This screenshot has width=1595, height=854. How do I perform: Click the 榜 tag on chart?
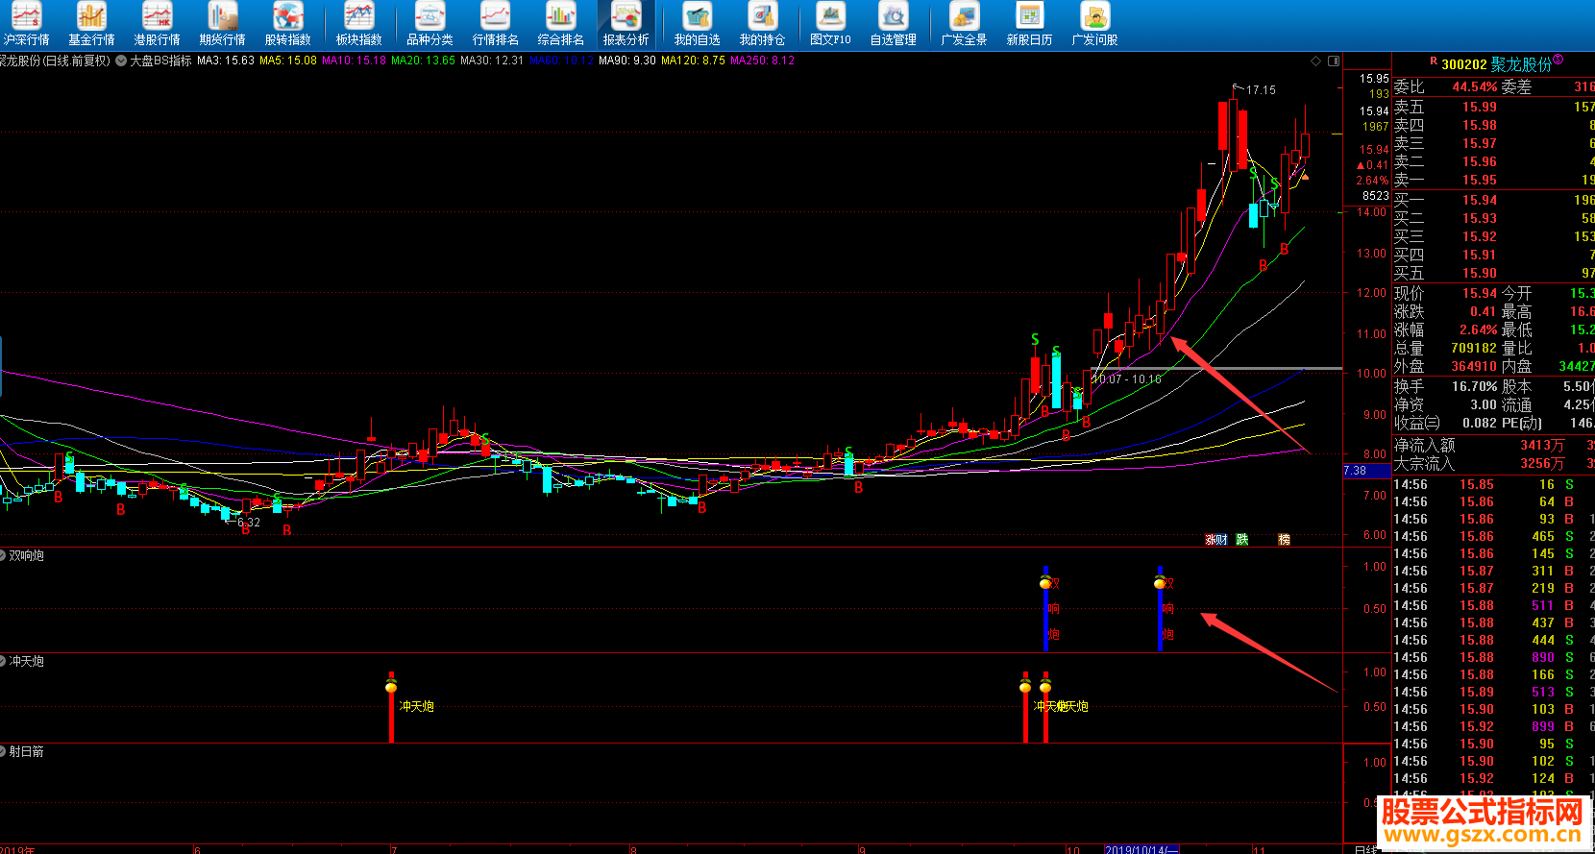(1284, 540)
